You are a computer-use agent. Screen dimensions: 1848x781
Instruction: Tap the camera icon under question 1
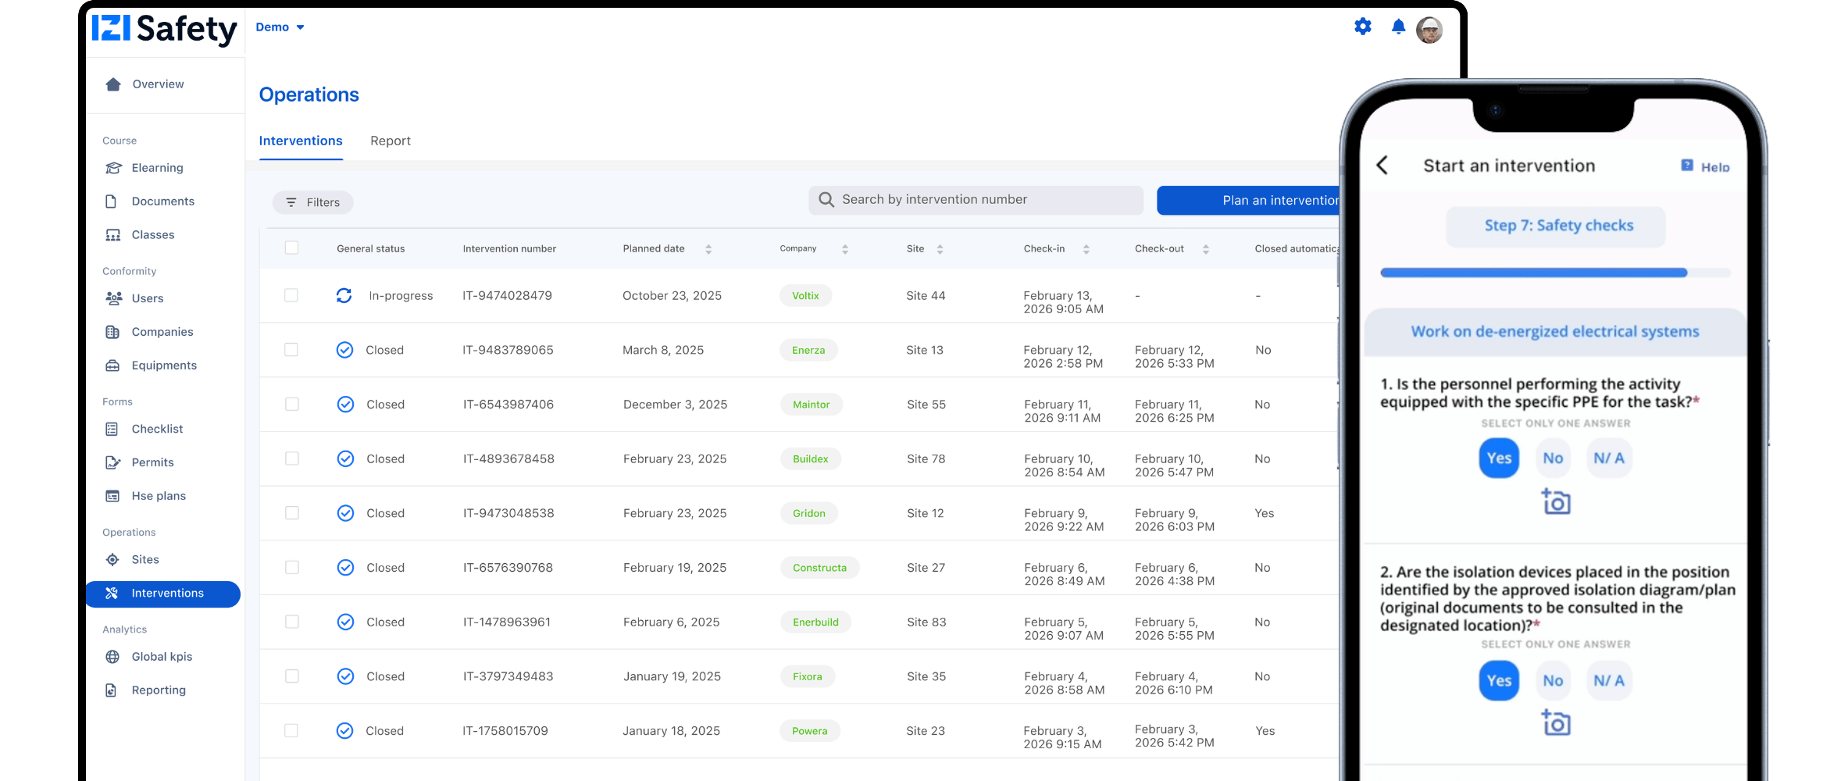click(x=1555, y=502)
